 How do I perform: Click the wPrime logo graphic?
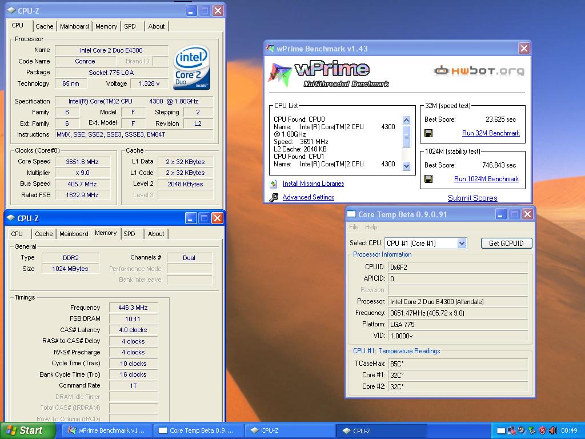[x=329, y=74]
